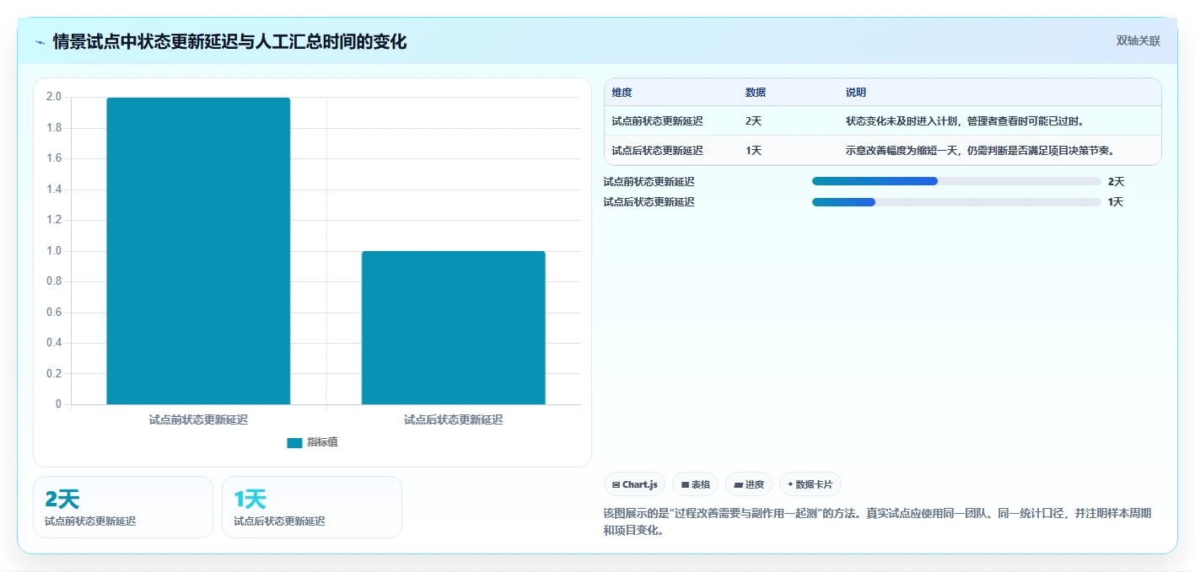Open the 1天 试点后状态更新延迟 data card
This screenshot has height=572, width=1195.
(312, 507)
